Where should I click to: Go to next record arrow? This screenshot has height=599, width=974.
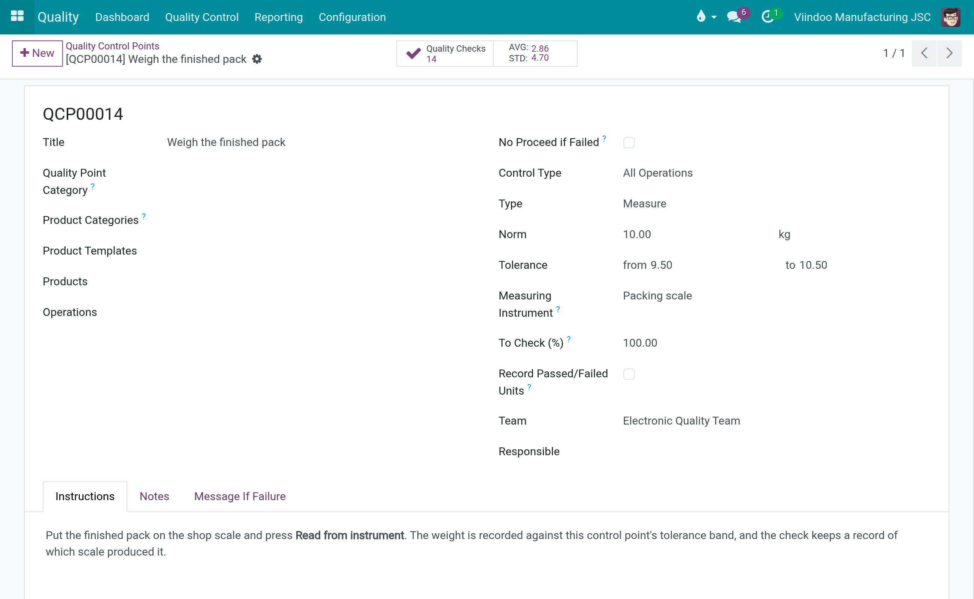(949, 53)
